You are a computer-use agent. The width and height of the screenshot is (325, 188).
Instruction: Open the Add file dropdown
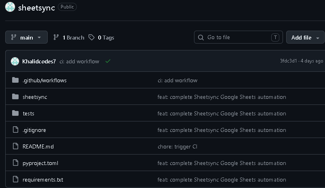(305, 37)
